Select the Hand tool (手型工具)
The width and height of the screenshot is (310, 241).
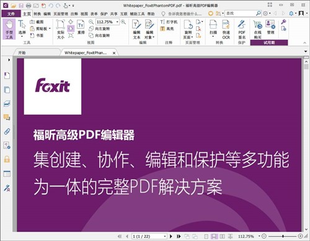pyautogui.click(x=9, y=29)
